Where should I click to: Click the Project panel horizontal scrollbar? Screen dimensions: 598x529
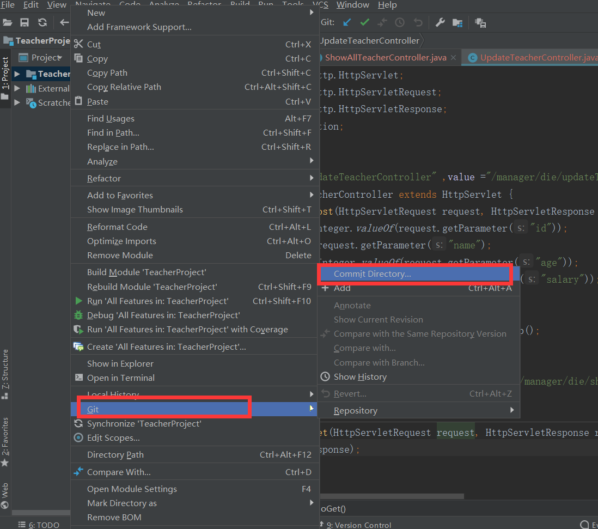[x=41, y=513]
